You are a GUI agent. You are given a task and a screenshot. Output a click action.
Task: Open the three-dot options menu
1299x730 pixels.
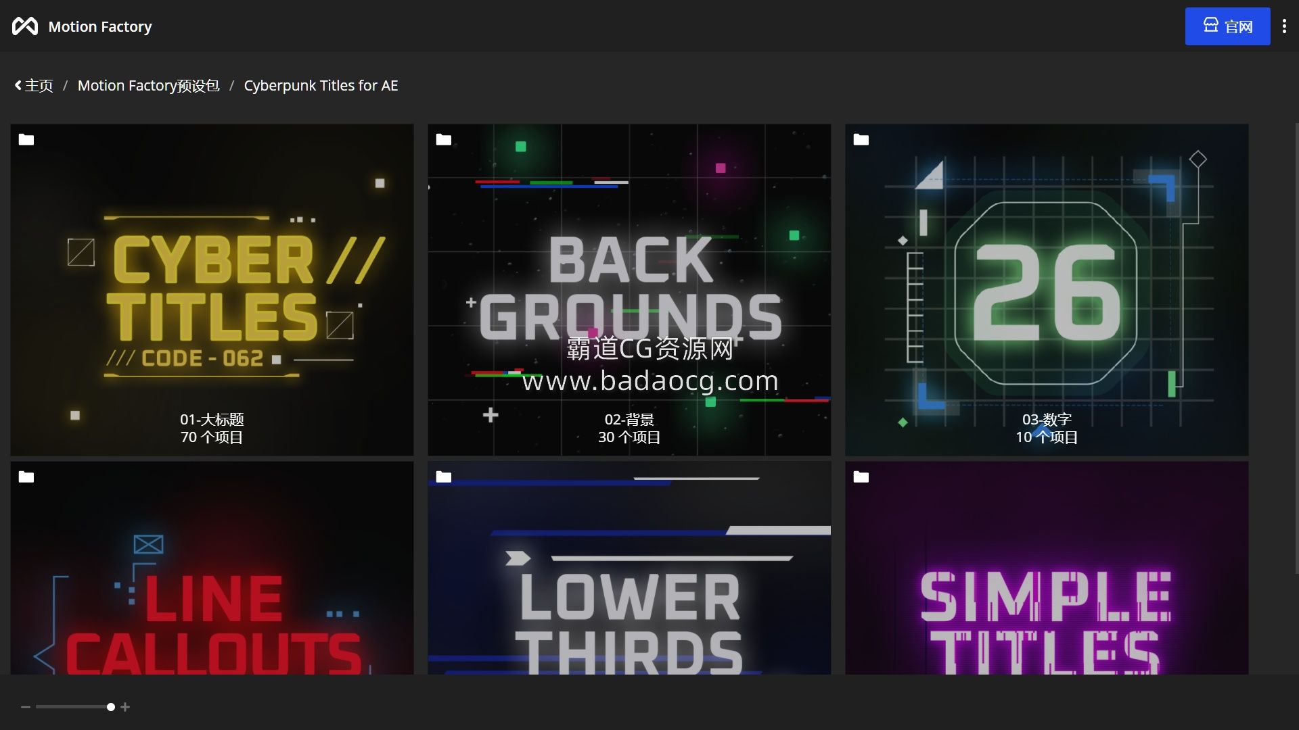1284,26
